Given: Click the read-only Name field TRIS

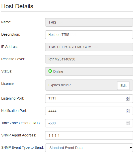Looking at the screenshot, I should (89, 22).
